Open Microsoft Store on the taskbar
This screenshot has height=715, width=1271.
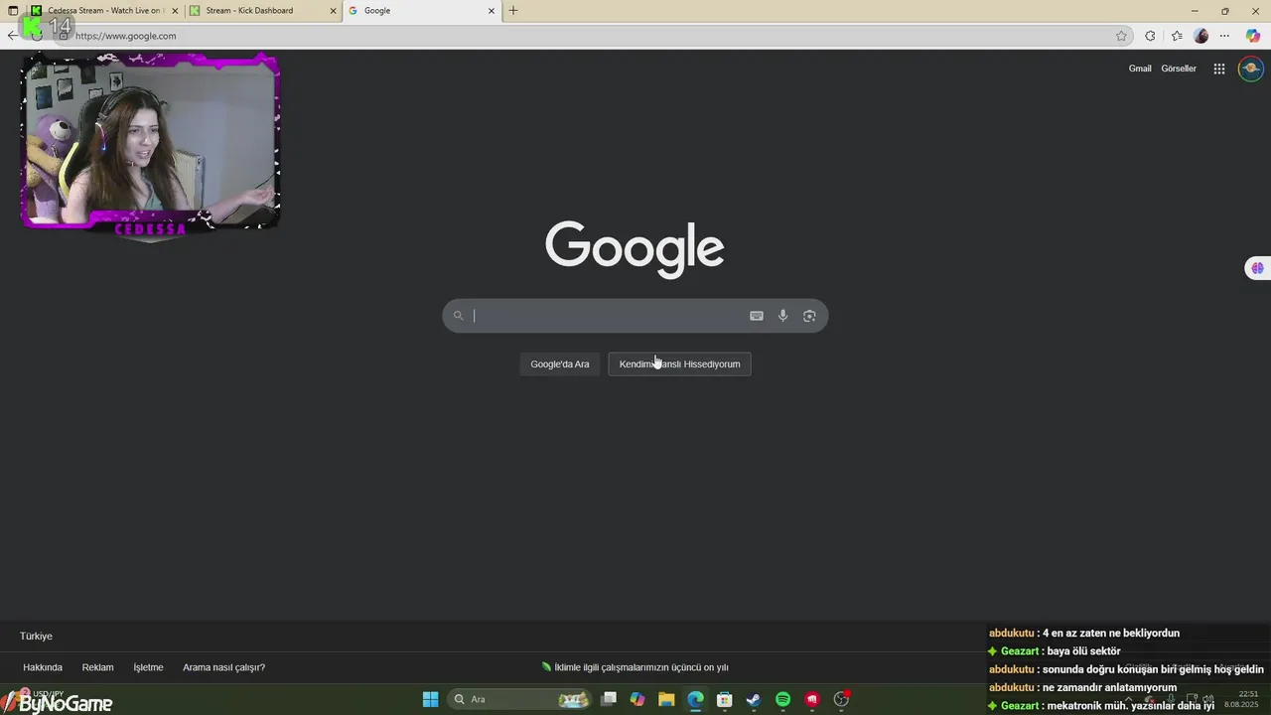pyautogui.click(x=725, y=699)
